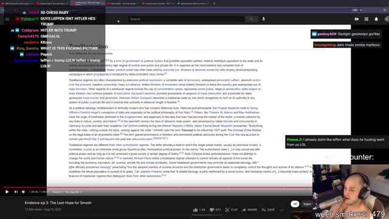Click the 'Karl Popper' link
Image resolution: width=389 pixels, height=219 pixels.
coord(220,108)
